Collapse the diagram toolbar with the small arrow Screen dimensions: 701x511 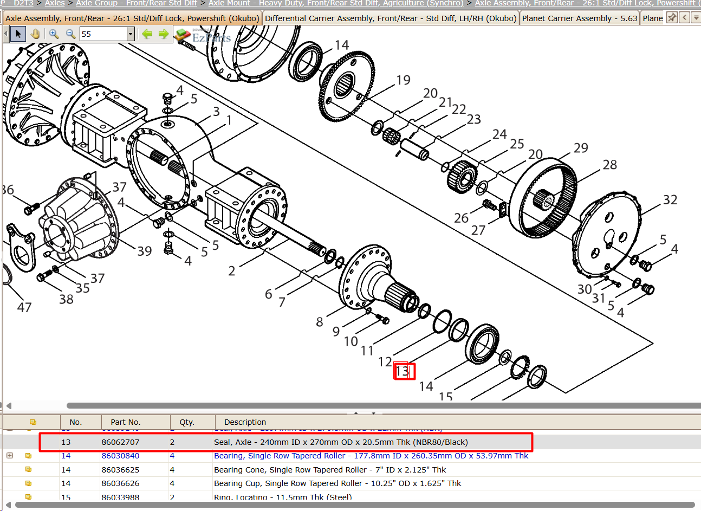6,34
